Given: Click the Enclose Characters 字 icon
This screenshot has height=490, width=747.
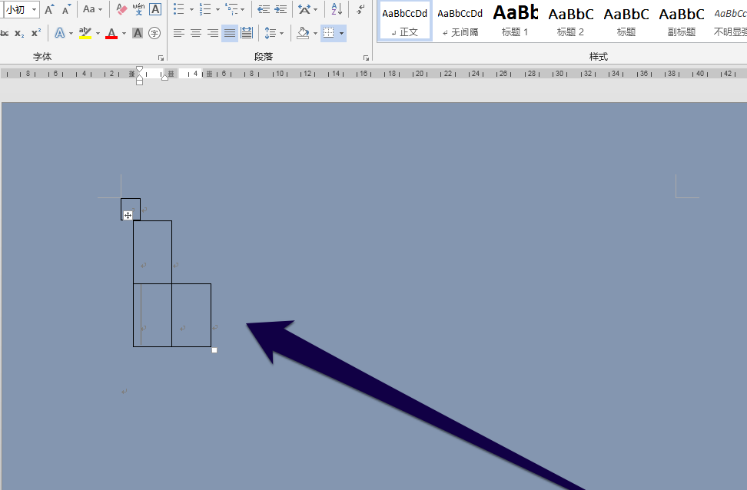Looking at the screenshot, I should click(154, 33).
